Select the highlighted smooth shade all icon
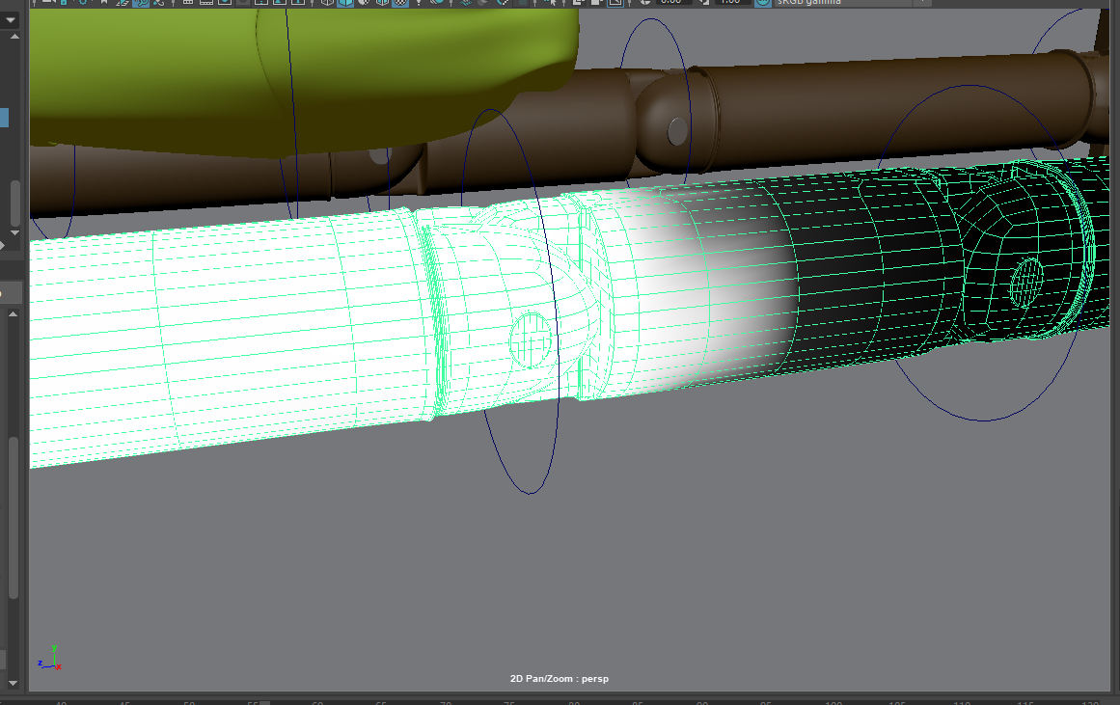The width and height of the screenshot is (1120, 705). tap(345, 2)
